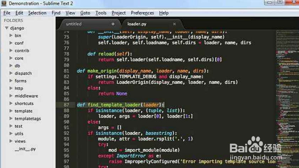Select the django folder name
This screenshot has width=299, height=168.
point(17,28)
